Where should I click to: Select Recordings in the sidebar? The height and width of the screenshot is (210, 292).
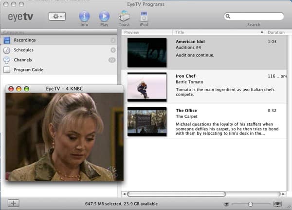point(59,40)
